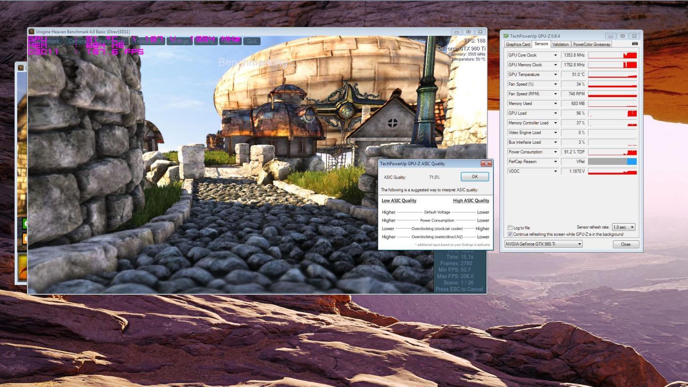Click the background Unigine window's title icon
688x387 pixels.
tap(21, 68)
